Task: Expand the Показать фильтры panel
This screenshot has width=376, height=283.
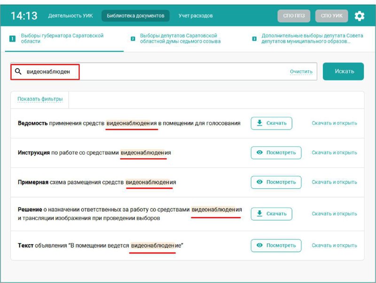Action: point(40,99)
